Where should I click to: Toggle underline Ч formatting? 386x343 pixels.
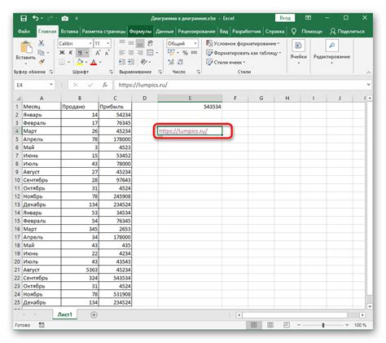[80, 53]
